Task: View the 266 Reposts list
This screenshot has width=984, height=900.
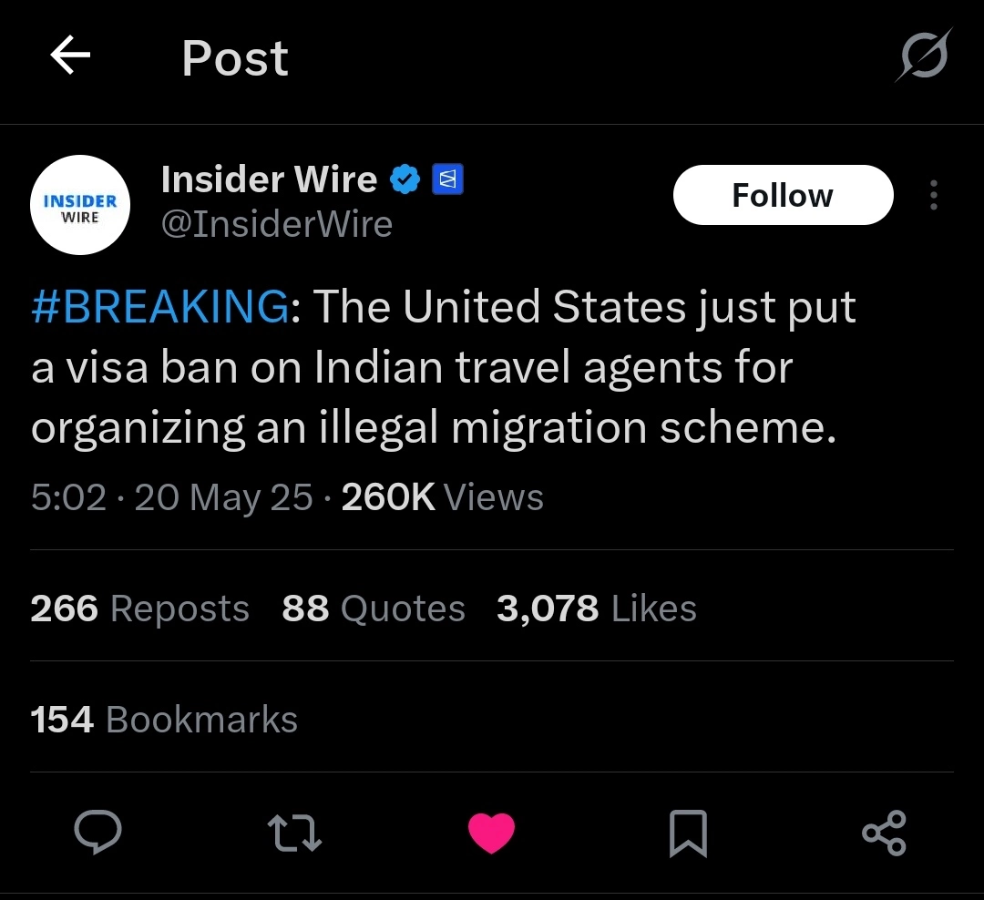Action: click(140, 609)
